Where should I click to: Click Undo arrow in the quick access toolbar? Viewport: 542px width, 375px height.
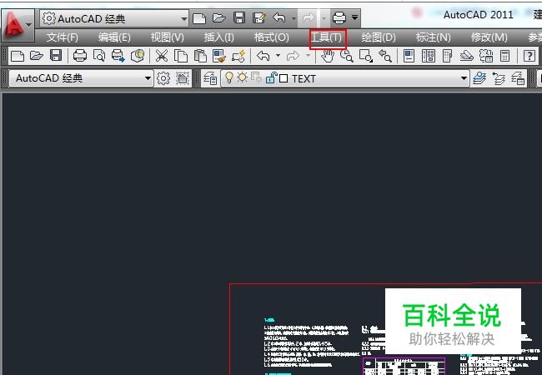tap(279, 17)
